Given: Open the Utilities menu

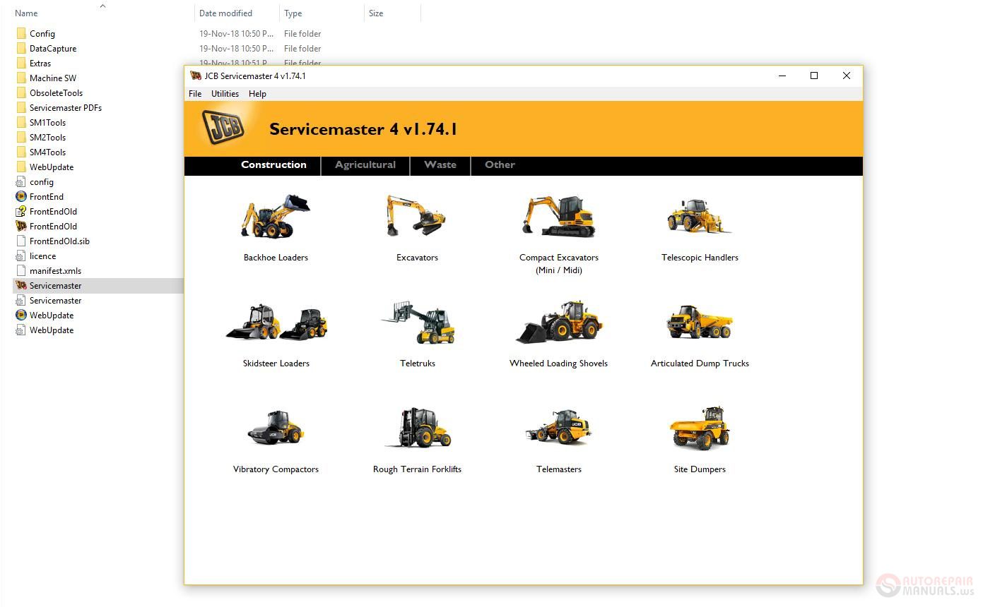Looking at the screenshot, I should pyautogui.click(x=225, y=93).
